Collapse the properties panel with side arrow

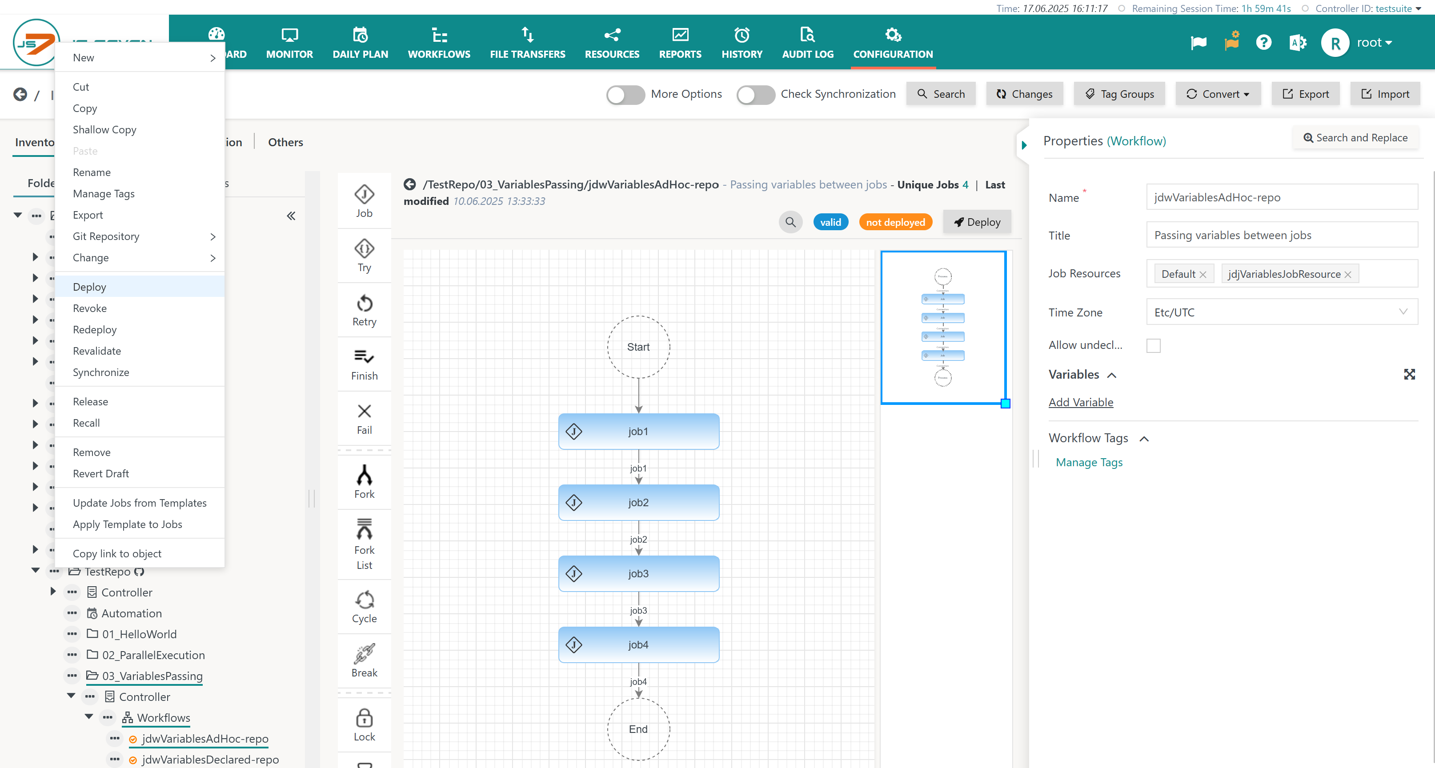coord(1023,145)
